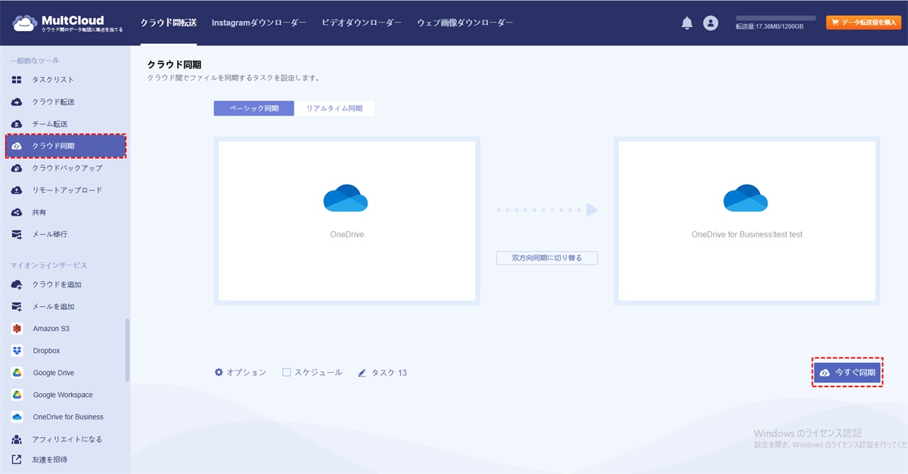Viewport: 908px width, 474px height.
Task: Select the リアルタイム同期 mode
Action: coord(334,109)
